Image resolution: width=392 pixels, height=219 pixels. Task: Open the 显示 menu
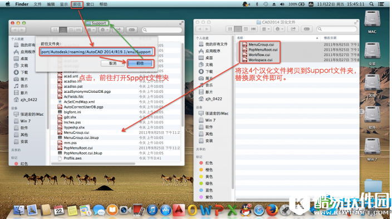(x=63, y=4)
